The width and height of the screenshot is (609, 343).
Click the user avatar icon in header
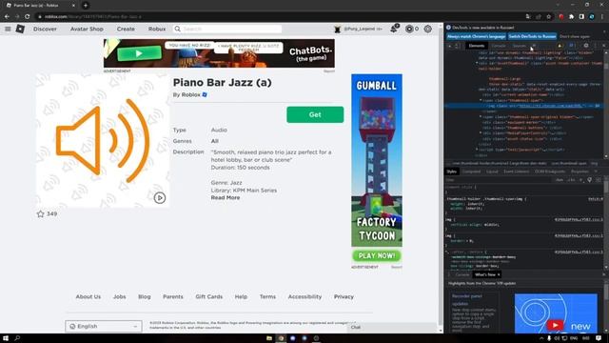(337, 30)
